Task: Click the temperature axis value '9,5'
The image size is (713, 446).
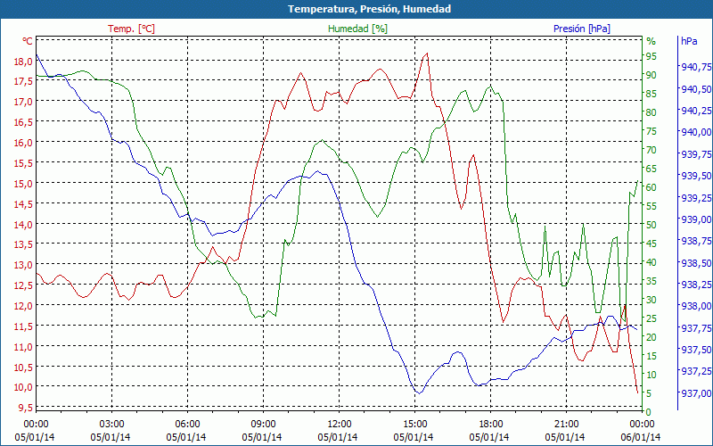Action: point(26,408)
